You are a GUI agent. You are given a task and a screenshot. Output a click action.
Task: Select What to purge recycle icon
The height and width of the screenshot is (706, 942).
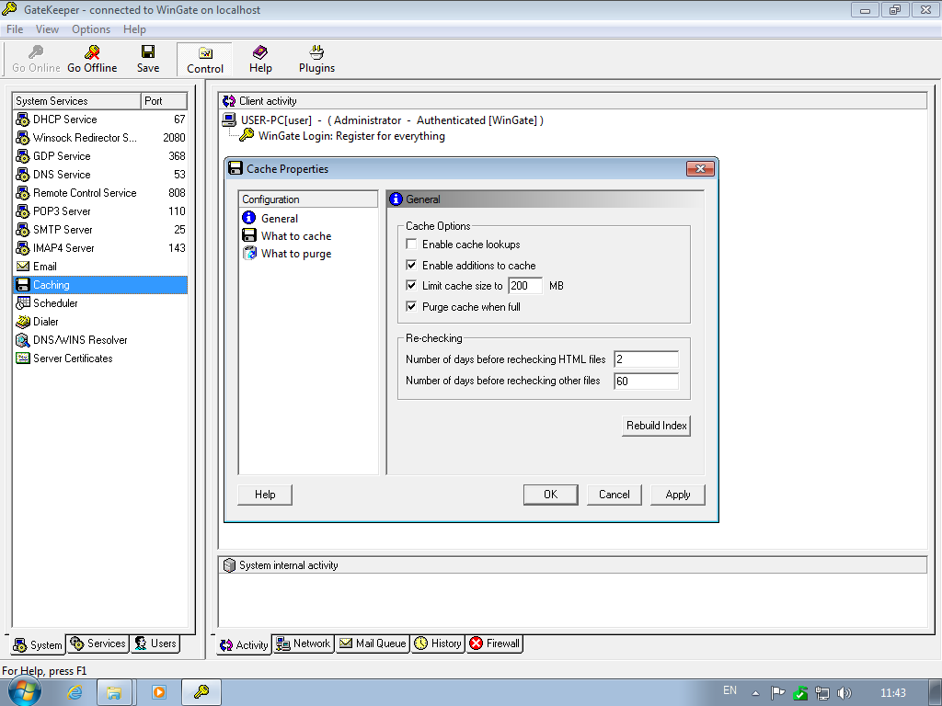pyautogui.click(x=249, y=253)
